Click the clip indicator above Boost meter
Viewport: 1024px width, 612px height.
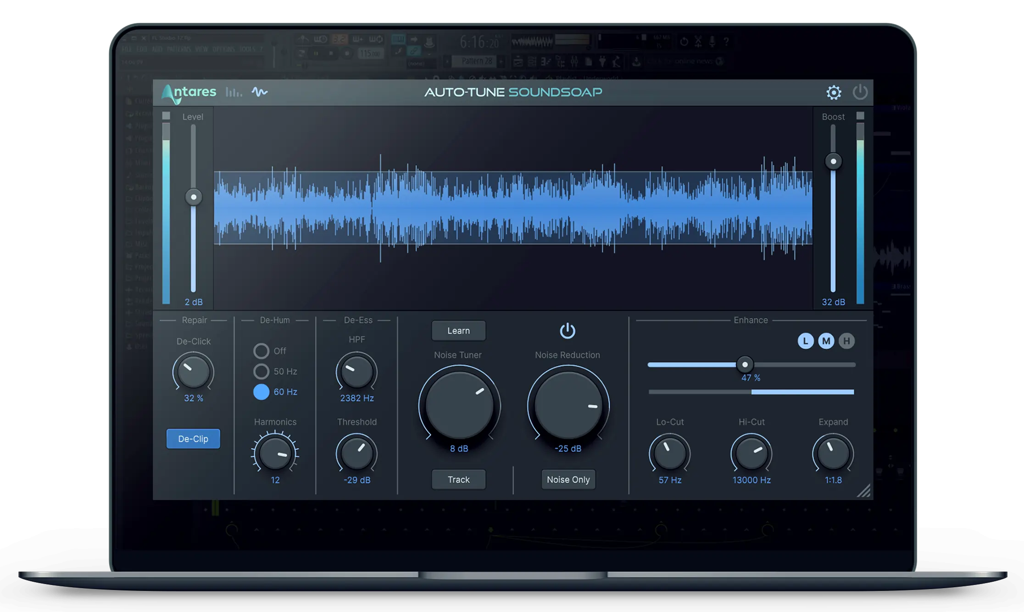point(860,116)
